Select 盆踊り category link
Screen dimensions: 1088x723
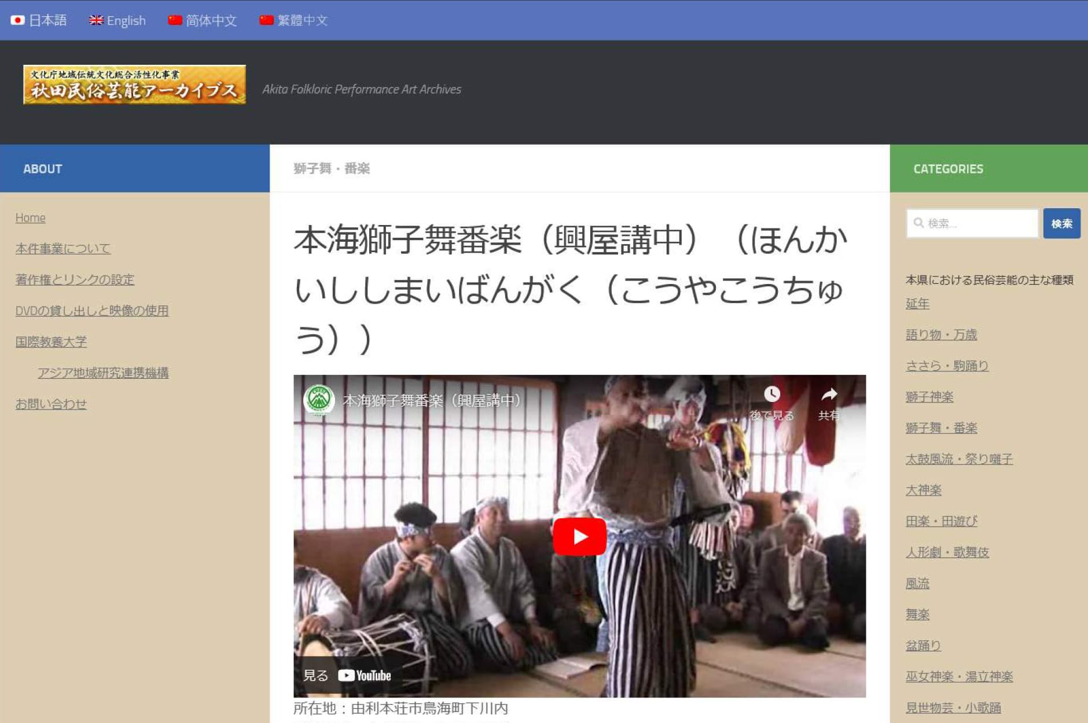(923, 645)
